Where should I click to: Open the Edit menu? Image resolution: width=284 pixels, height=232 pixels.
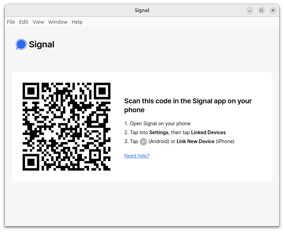24,22
